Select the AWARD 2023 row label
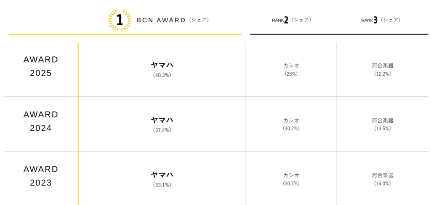The height and width of the screenshot is (205, 431). [x=41, y=176]
